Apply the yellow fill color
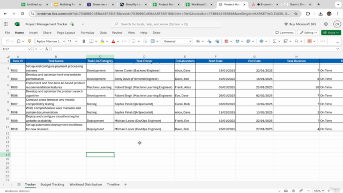The width and height of the screenshot is (343, 193). tap(102, 41)
